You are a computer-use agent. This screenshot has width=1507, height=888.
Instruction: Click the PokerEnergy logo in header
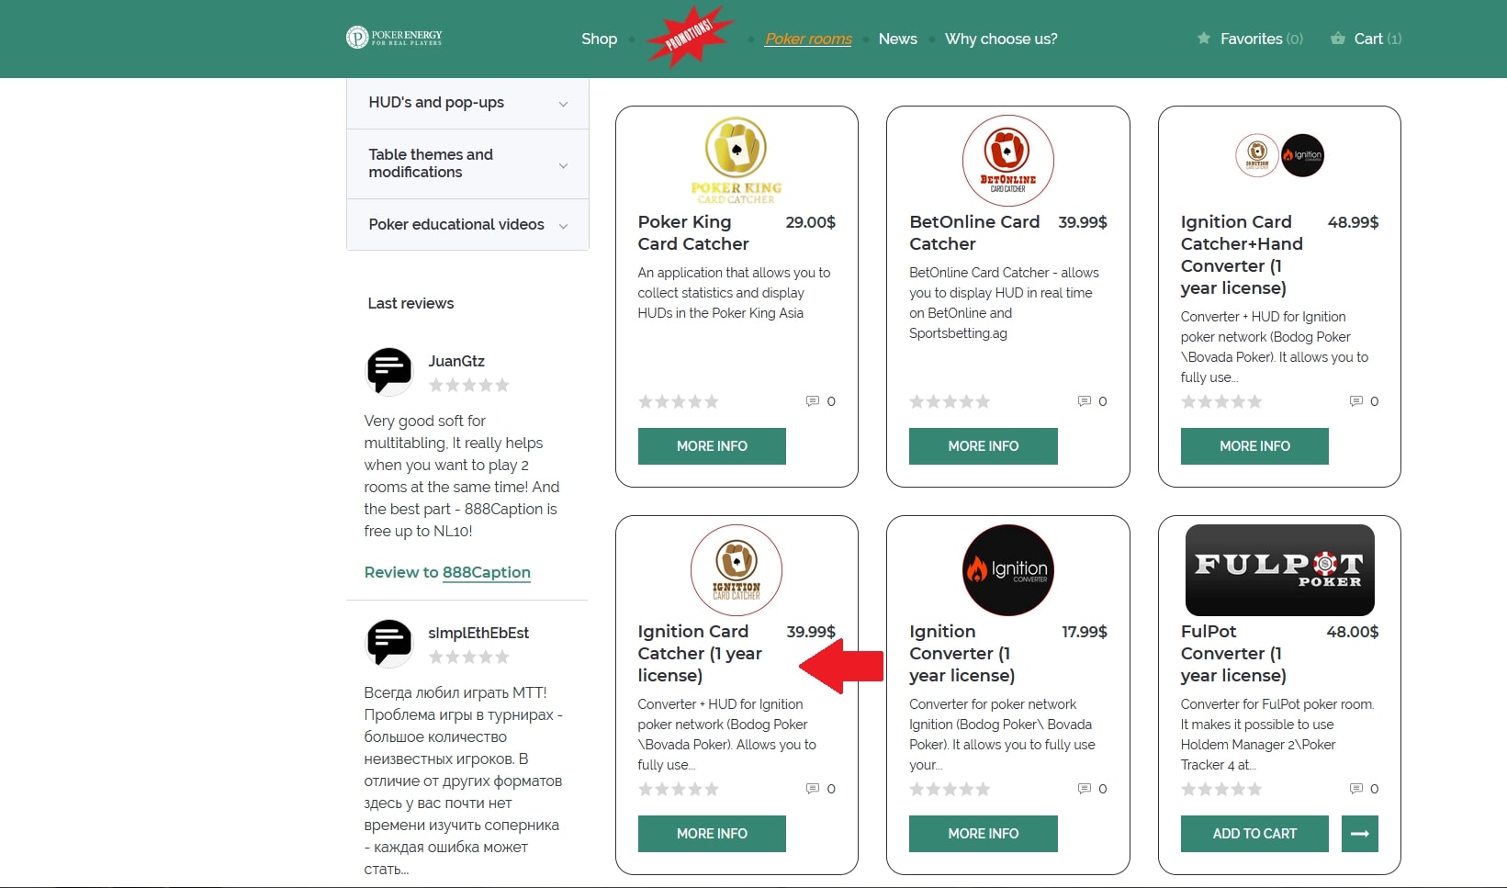click(394, 38)
